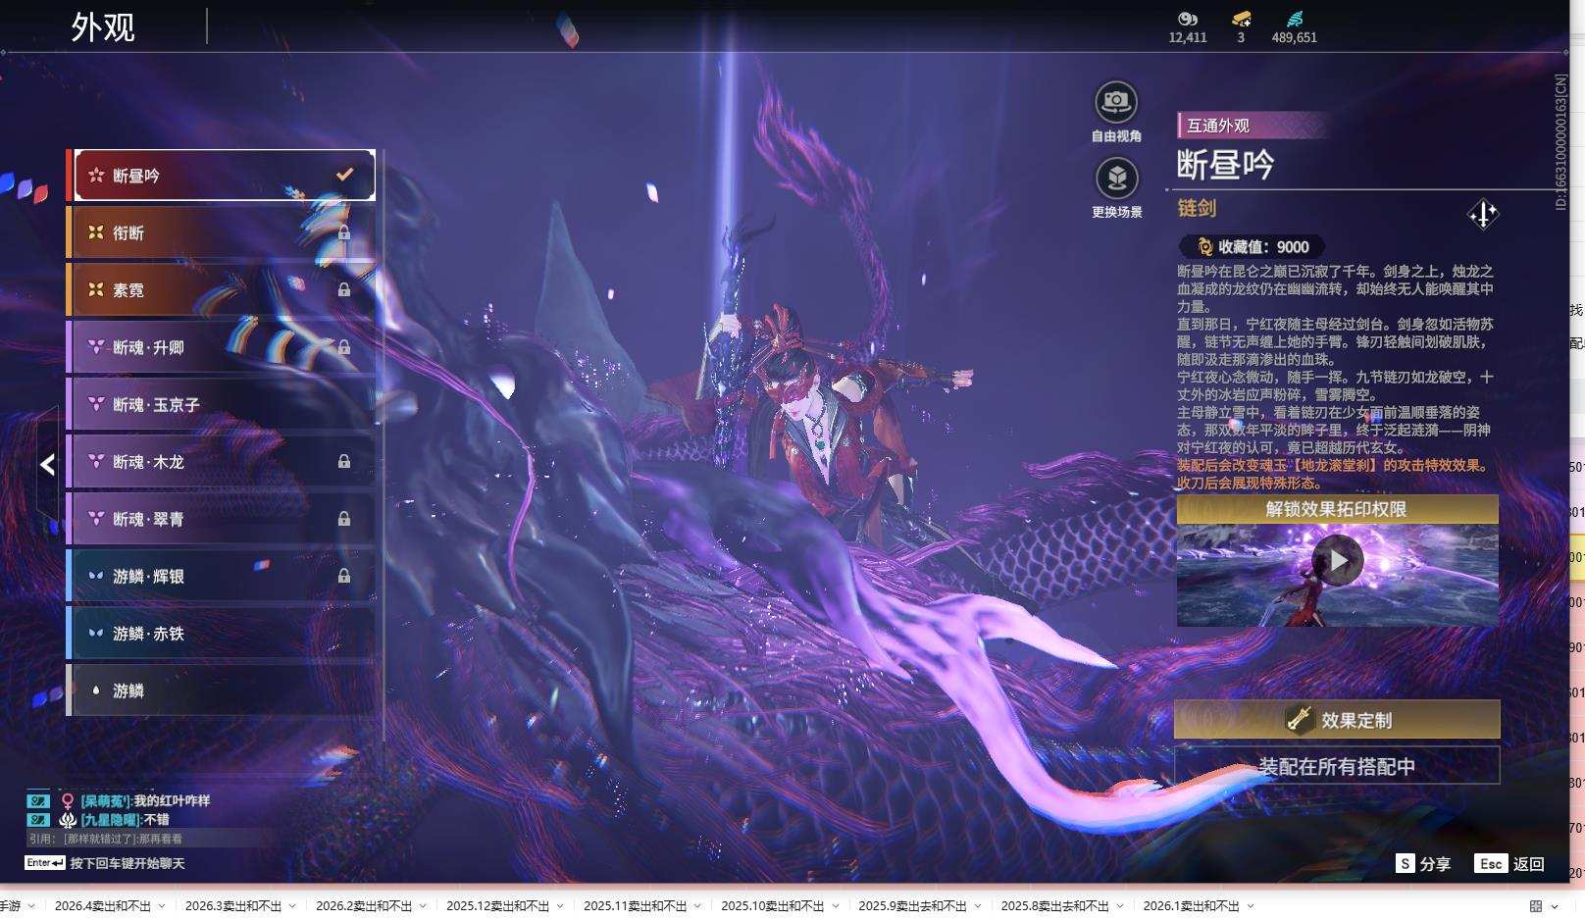The height and width of the screenshot is (921, 1585).
Task: Click the lock icon on 断魂·木龙
Action: click(344, 461)
